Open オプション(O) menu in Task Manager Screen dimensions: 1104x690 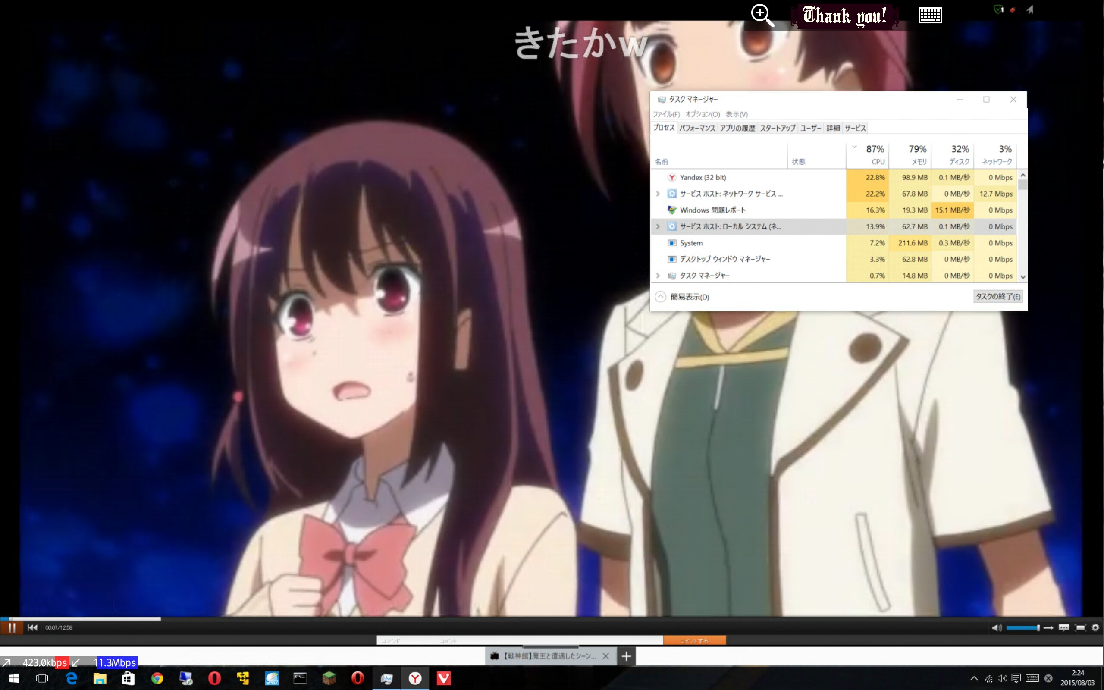coord(703,114)
